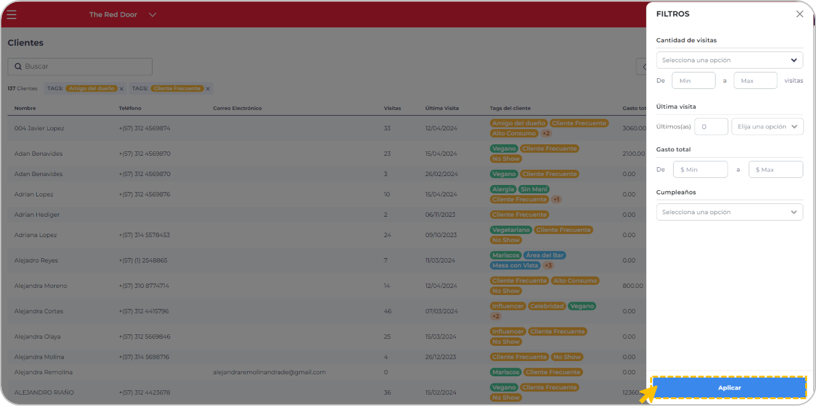Click email alejandraremolinandrade@gmail.com
Viewport: 816px width, 410px height.
pos(269,372)
